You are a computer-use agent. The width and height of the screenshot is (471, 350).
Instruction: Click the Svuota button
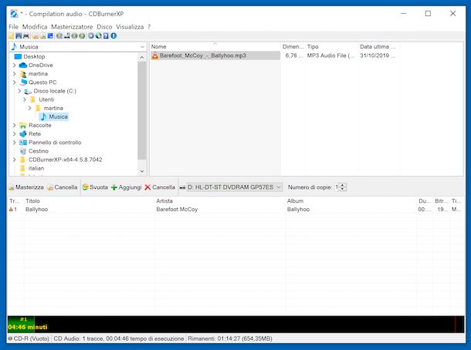(95, 187)
